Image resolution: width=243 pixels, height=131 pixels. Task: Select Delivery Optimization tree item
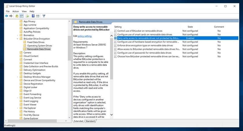(34, 70)
